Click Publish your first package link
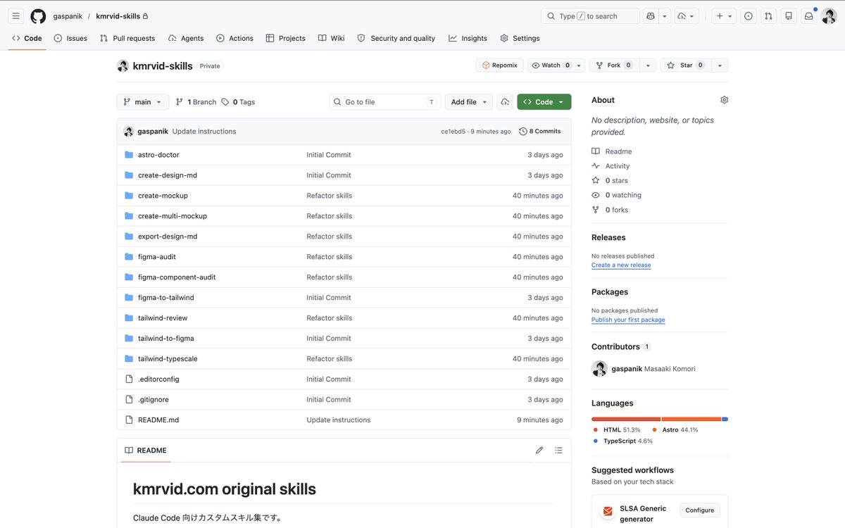Image resolution: width=845 pixels, height=528 pixels. [628, 320]
